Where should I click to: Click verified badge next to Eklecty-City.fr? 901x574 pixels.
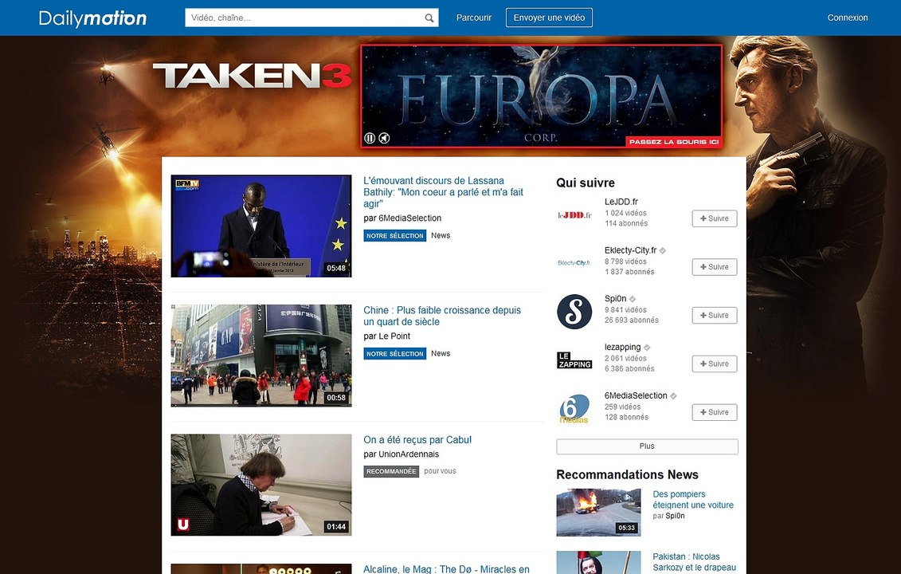tap(663, 251)
